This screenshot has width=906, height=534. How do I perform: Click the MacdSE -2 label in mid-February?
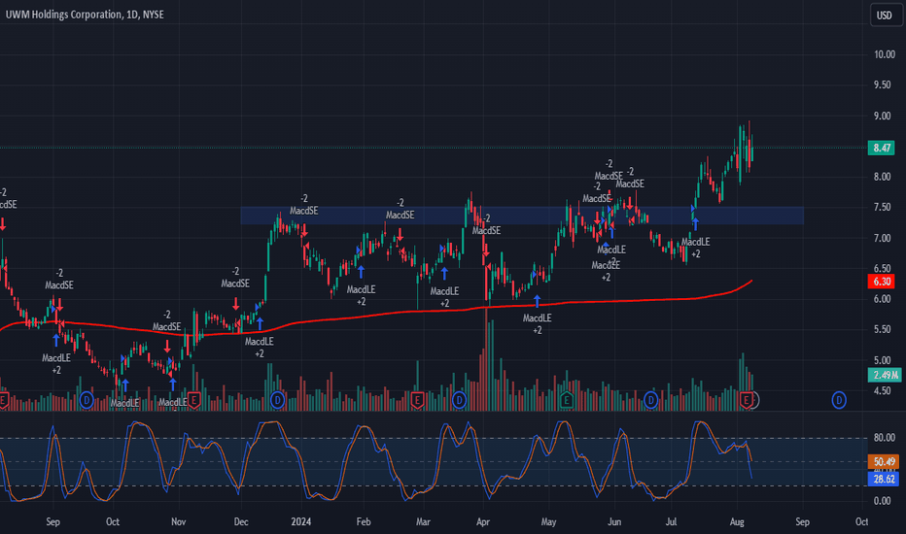click(x=400, y=209)
